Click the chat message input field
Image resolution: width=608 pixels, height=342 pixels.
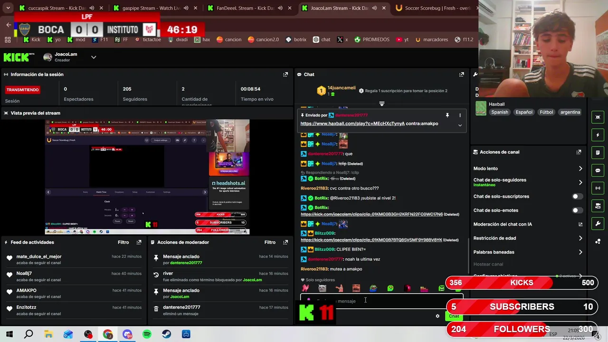pyautogui.click(x=381, y=301)
